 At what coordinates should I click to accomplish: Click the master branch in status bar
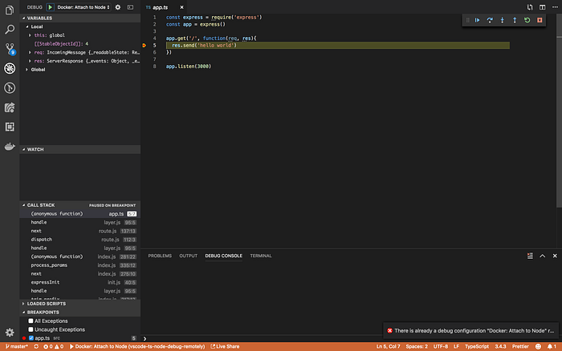pos(17,346)
